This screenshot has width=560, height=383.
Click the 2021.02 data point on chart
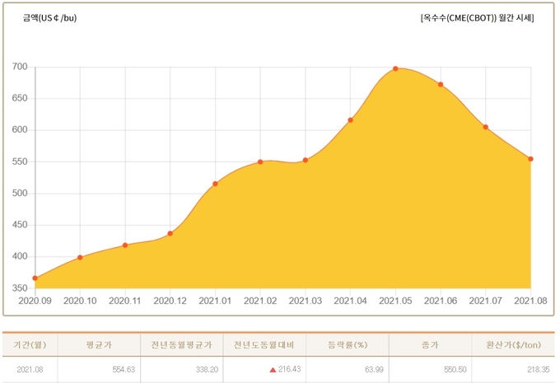(x=260, y=161)
